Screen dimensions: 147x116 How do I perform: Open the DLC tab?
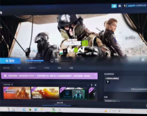(19, 68)
